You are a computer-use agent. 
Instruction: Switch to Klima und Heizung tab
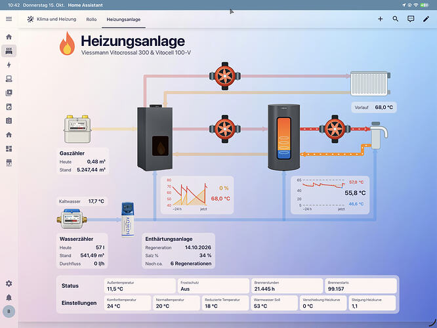52,19
